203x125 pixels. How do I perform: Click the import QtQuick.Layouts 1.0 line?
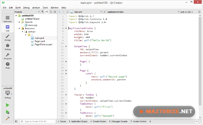pyautogui.click(x=87, y=22)
